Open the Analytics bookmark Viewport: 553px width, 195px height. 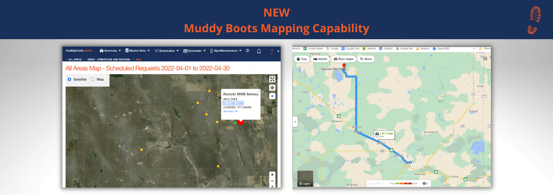click(423, 48)
